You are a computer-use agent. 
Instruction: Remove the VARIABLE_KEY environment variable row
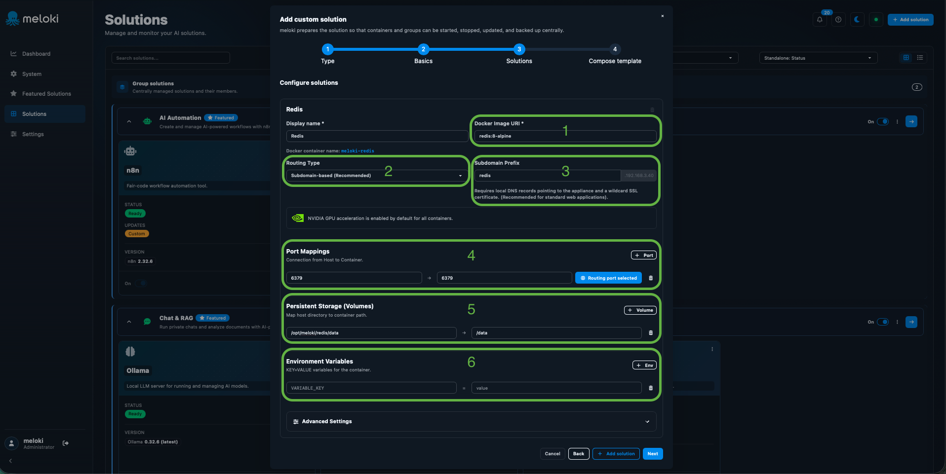(651, 388)
